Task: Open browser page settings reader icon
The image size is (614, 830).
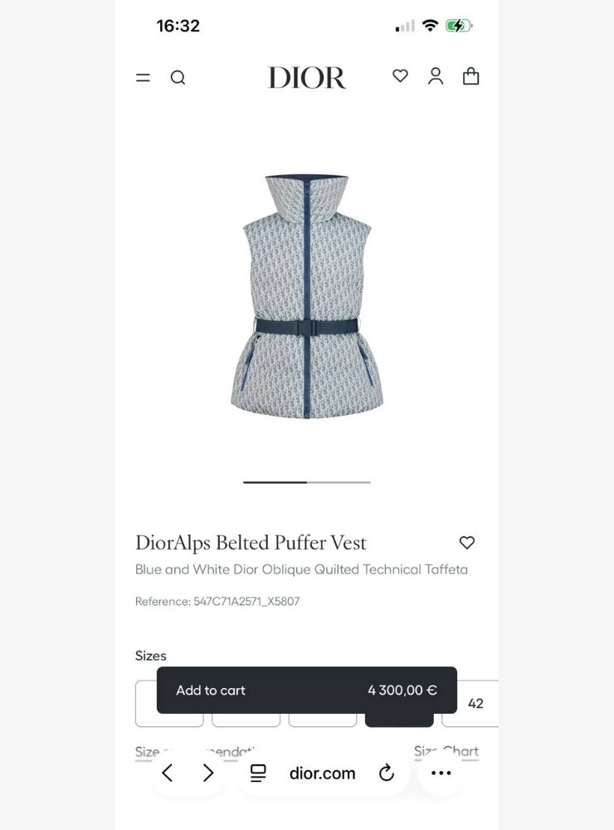Action: click(258, 774)
